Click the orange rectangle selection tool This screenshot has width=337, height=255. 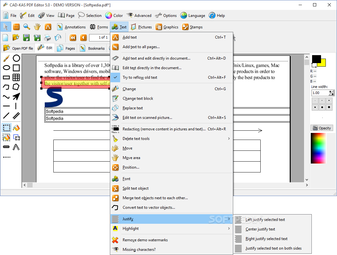(16, 27)
